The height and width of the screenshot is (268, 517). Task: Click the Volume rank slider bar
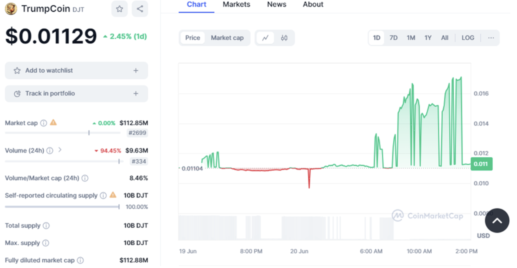point(64,161)
